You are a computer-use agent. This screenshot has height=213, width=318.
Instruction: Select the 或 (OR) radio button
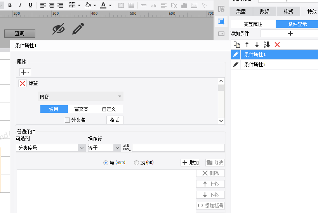[x=136, y=163]
